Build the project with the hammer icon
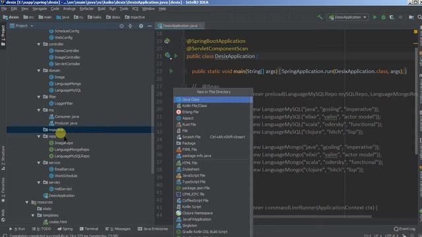The height and width of the screenshot is (237, 422). (320, 17)
